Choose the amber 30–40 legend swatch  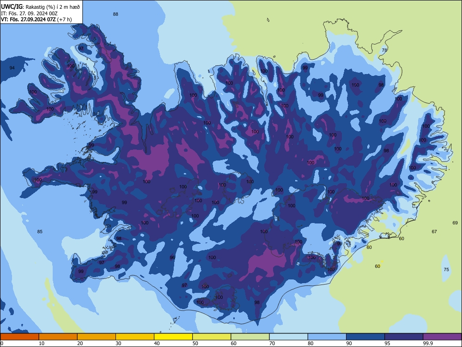(x=135, y=337)
